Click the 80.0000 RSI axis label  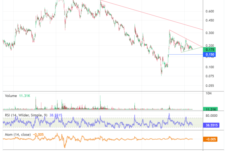coord(212,116)
